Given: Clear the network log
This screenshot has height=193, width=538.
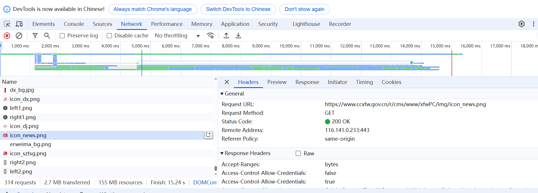Looking at the screenshot, I should 19,36.
